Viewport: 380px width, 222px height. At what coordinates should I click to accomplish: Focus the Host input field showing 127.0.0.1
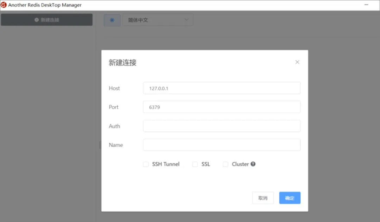222,88
